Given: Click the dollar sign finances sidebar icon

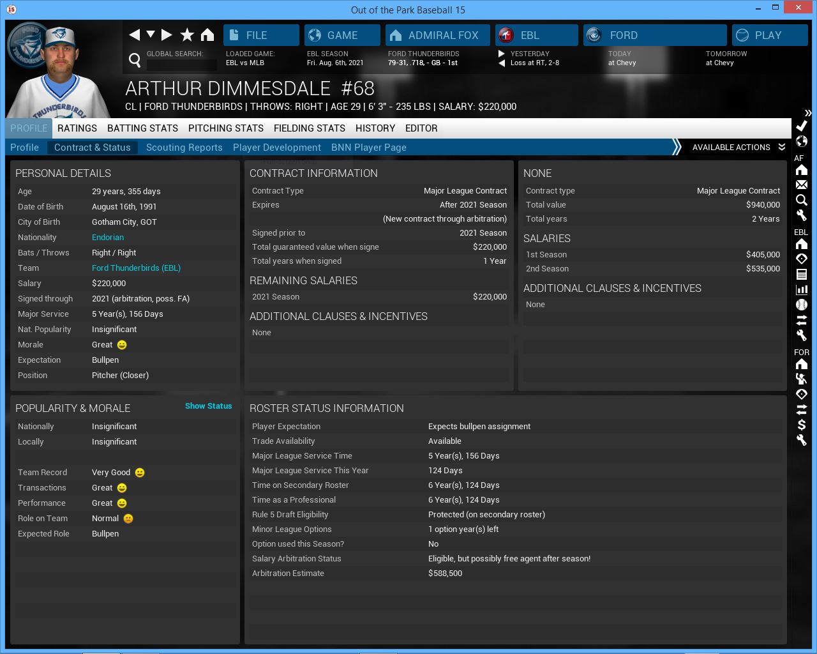Looking at the screenshot, I should click(x=802, y=425).
